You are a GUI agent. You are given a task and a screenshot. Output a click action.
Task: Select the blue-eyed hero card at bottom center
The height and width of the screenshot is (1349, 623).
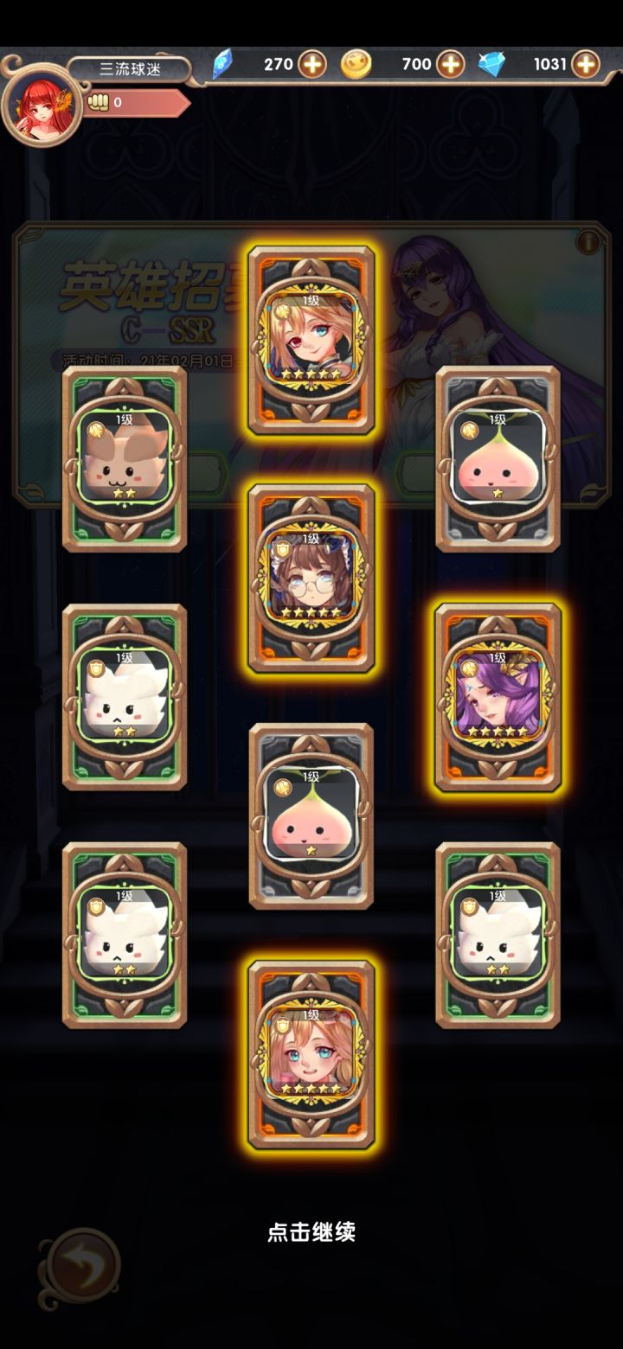pyautogui.click(x=311, y=1055)
